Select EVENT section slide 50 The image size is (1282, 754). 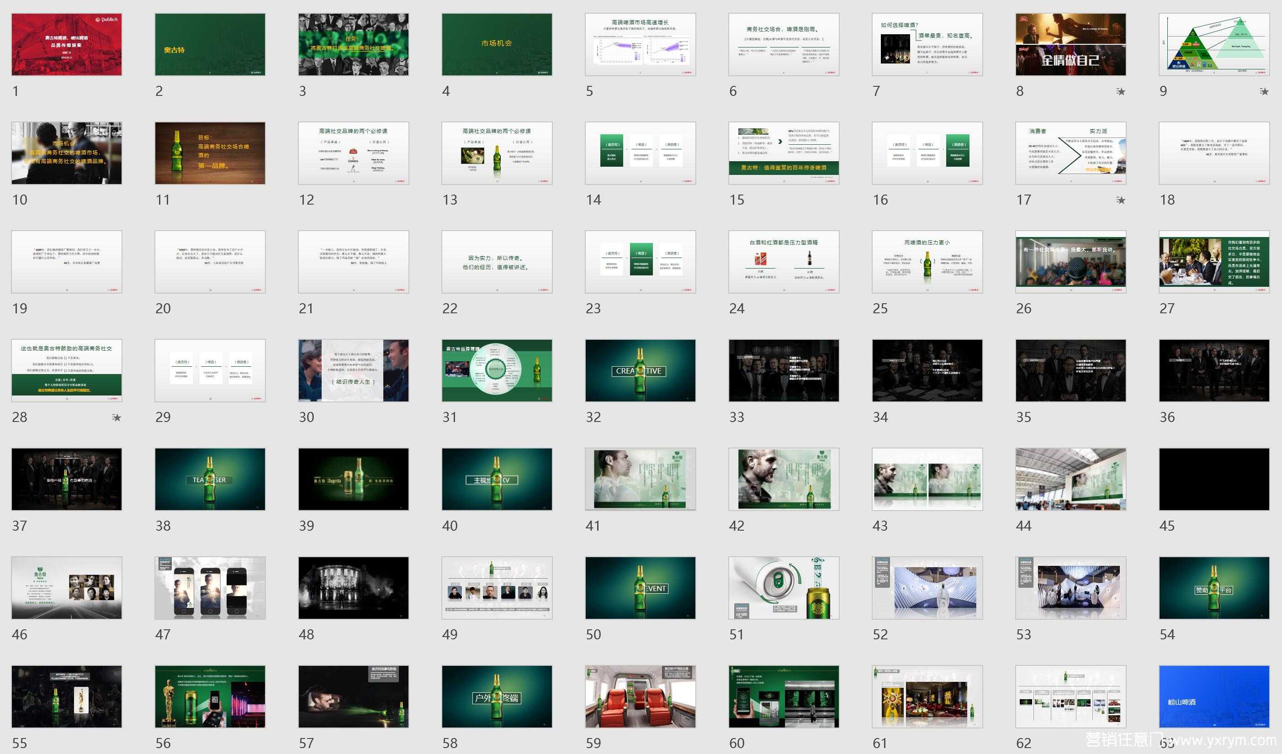(641, 588)
